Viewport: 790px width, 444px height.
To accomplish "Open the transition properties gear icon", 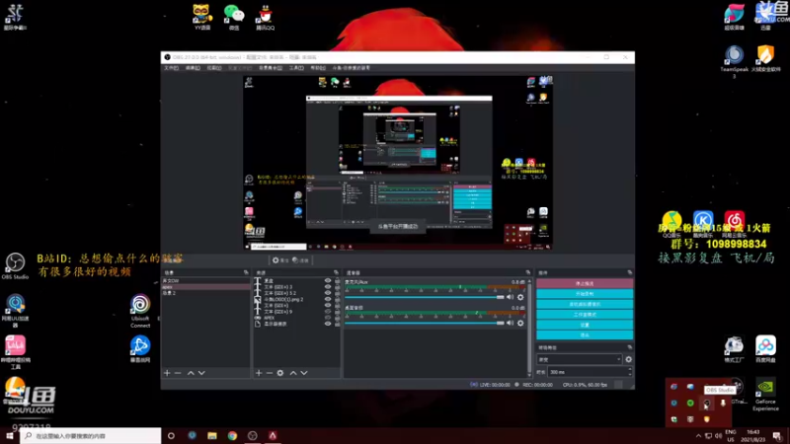I will click(x=628, y=359).
